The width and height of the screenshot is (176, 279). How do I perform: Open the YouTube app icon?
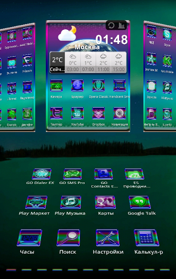[x=77, y=113]
